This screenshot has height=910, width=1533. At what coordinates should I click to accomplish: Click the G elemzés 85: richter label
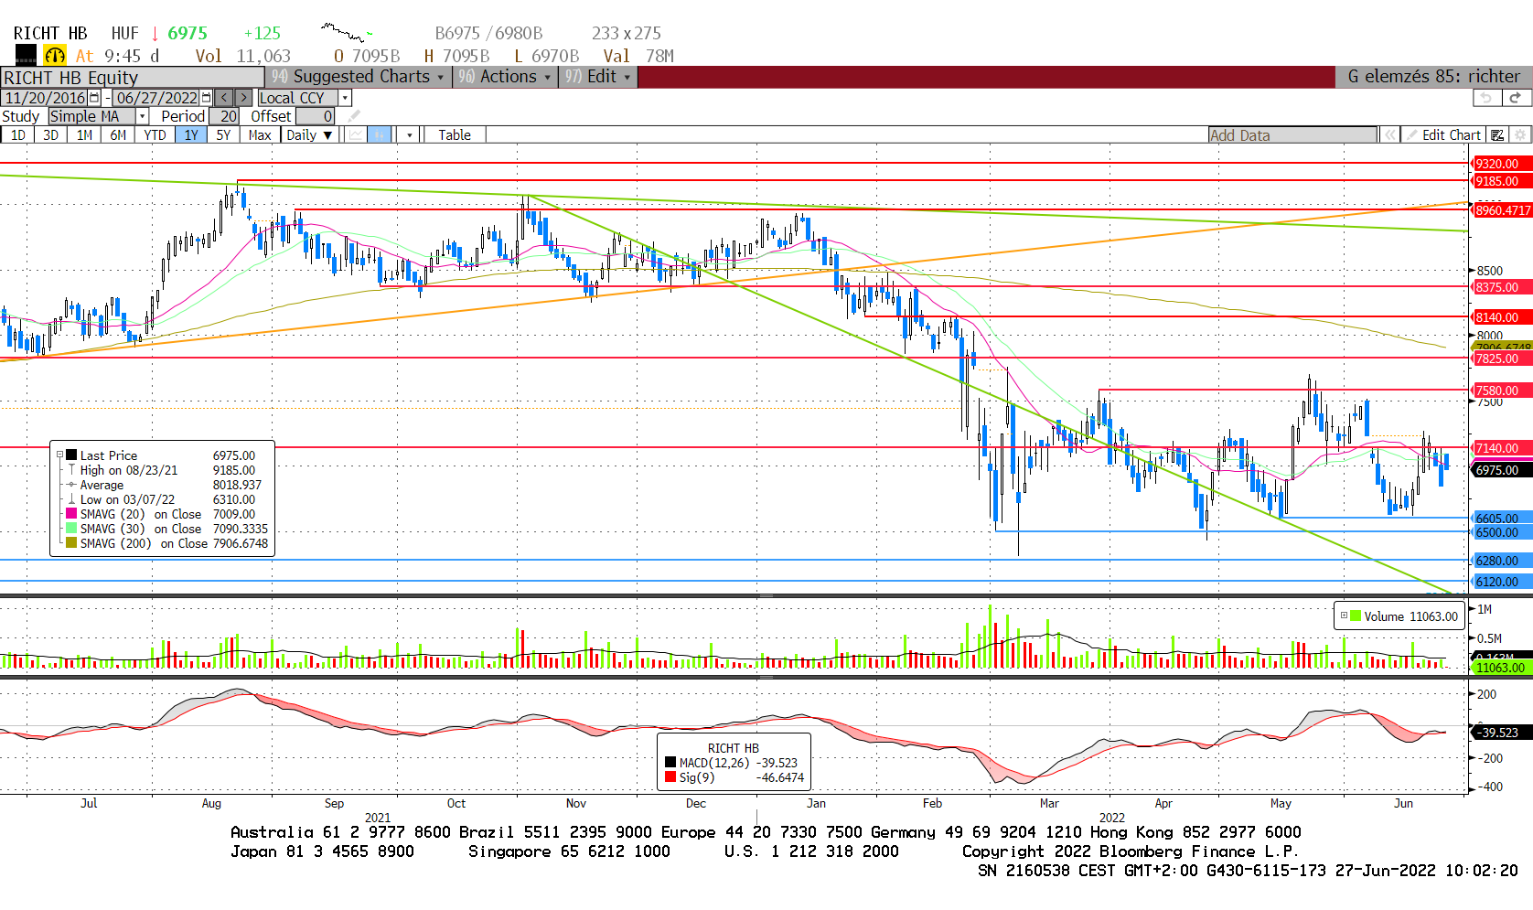[x=1432, y=77]
